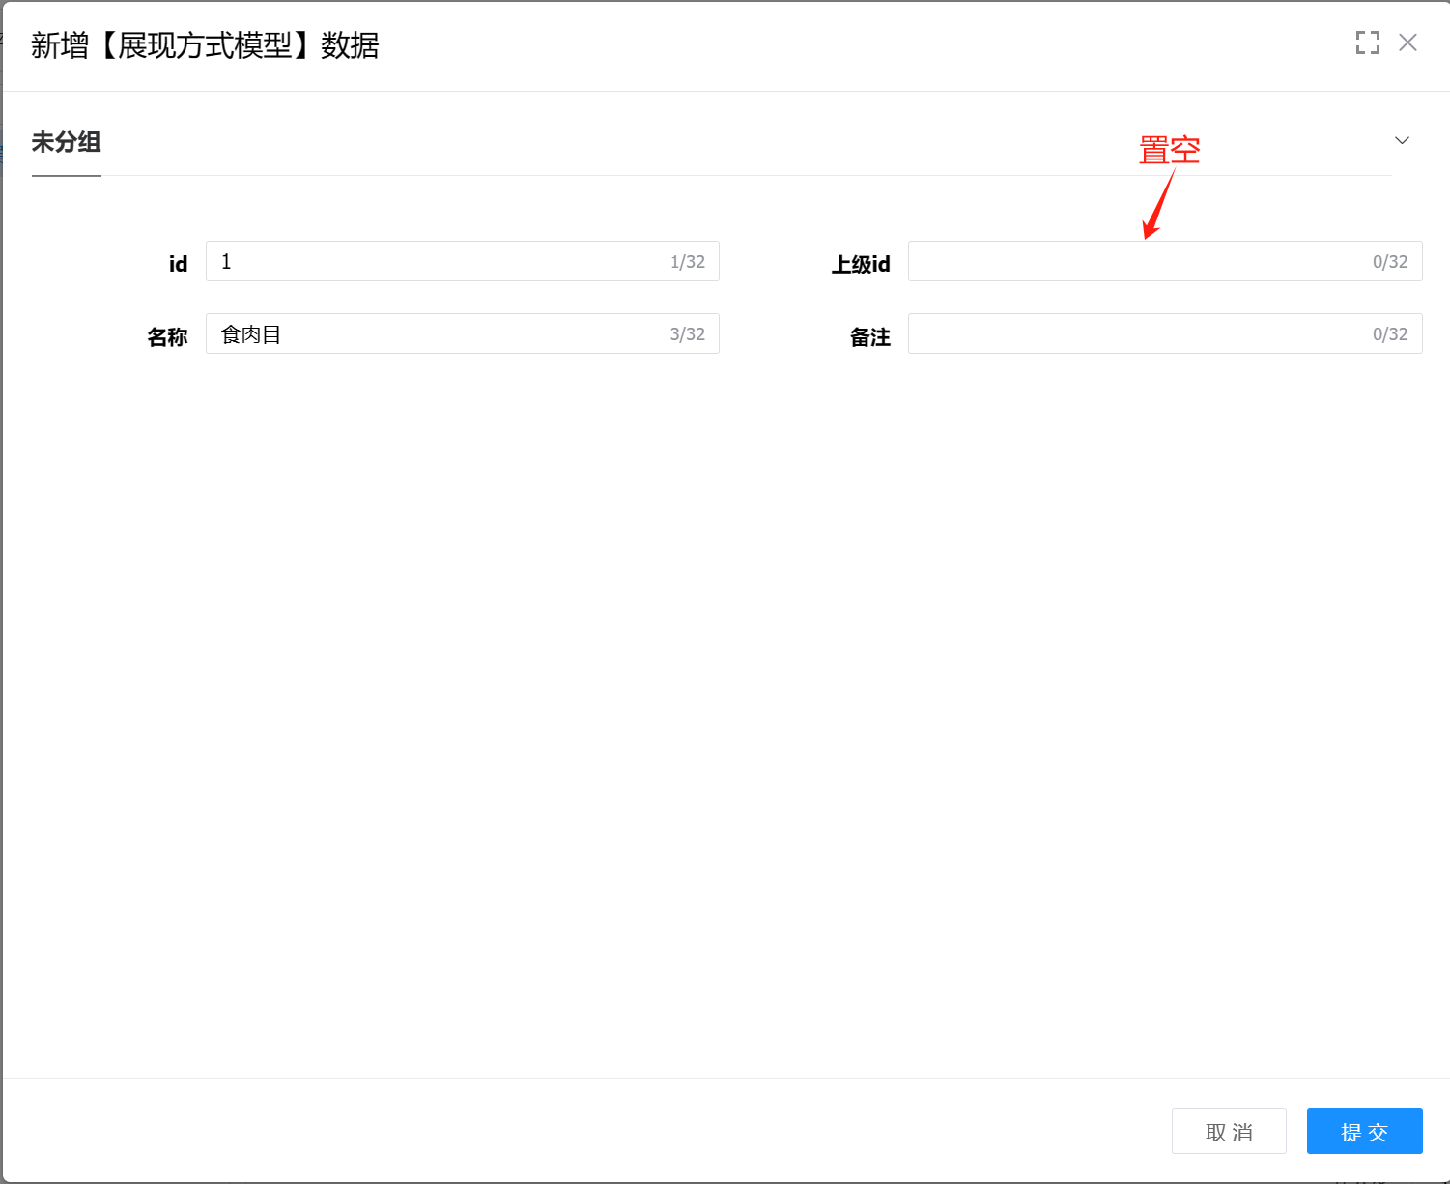Focus the id input field
The image size is (1450, 1184).
435,262
